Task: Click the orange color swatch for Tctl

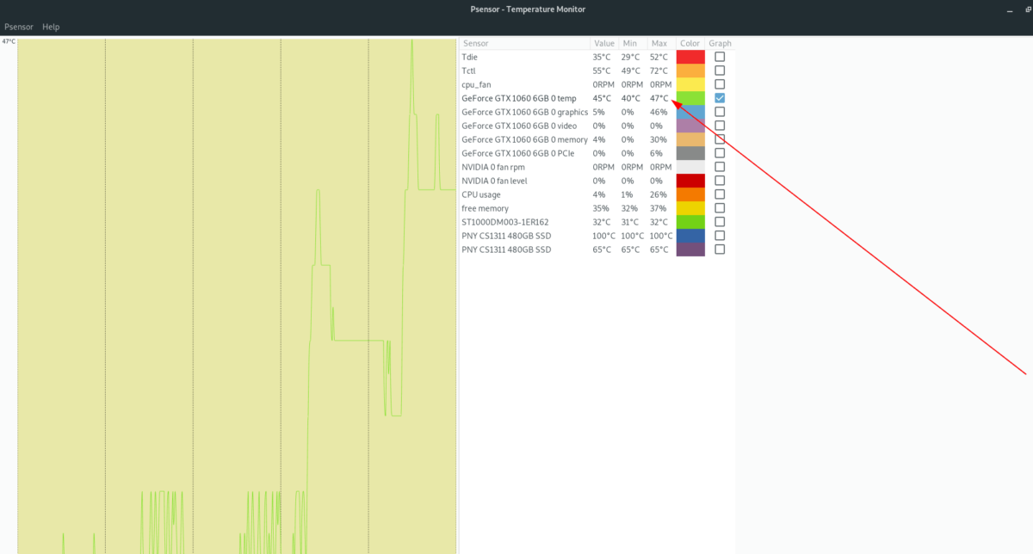Action: (x=690, y=71)
